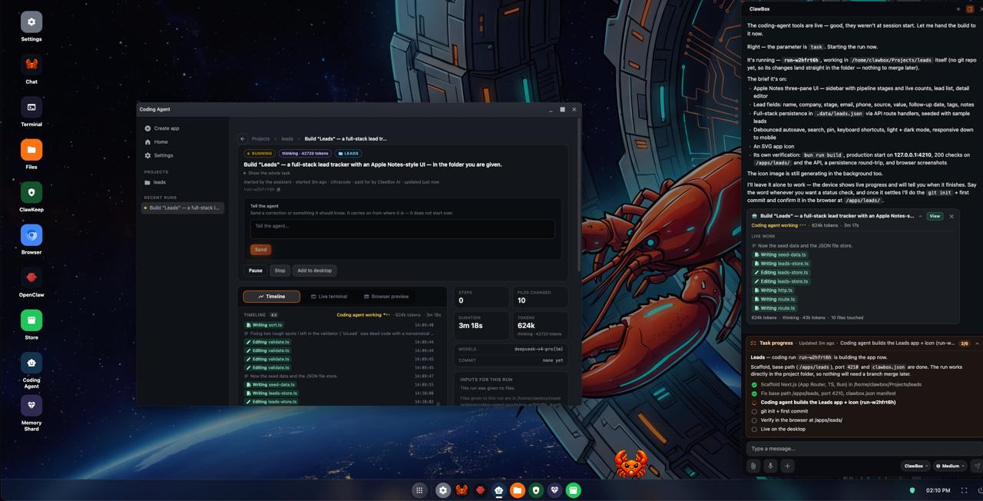Open the Settings desktop icon

click(31, 22)
